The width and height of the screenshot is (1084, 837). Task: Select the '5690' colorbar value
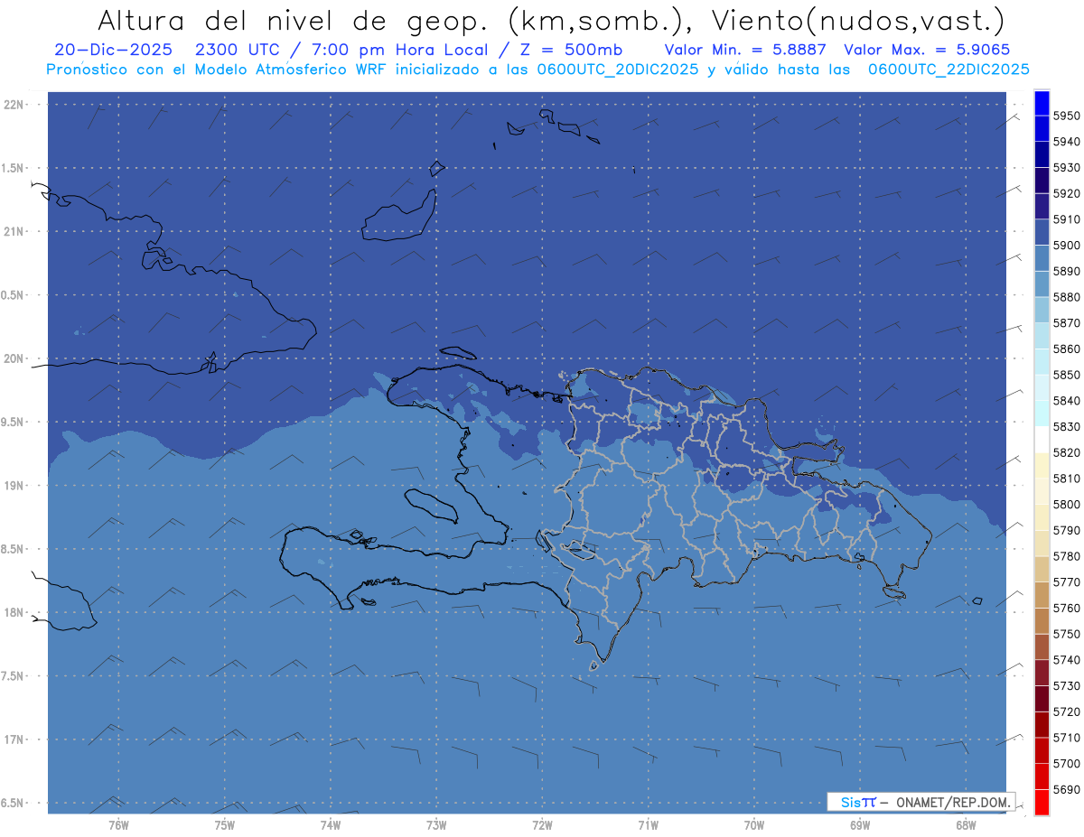point(1066,789)
